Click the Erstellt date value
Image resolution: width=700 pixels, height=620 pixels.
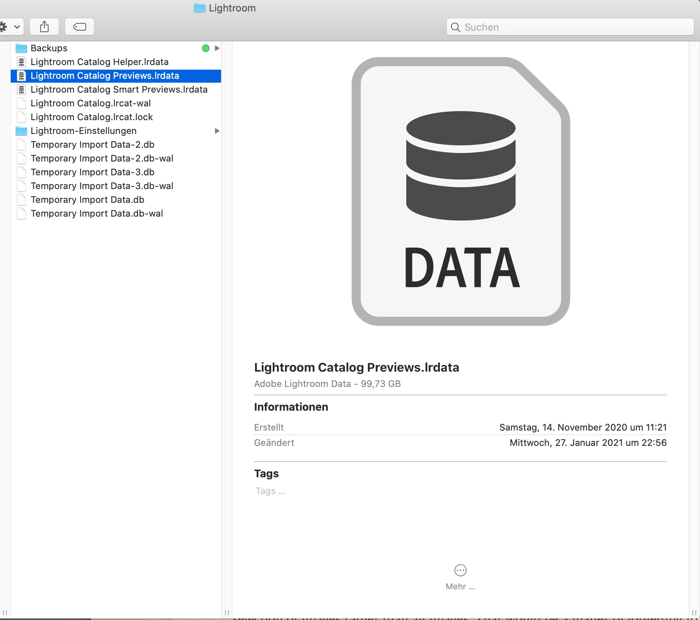583,427
